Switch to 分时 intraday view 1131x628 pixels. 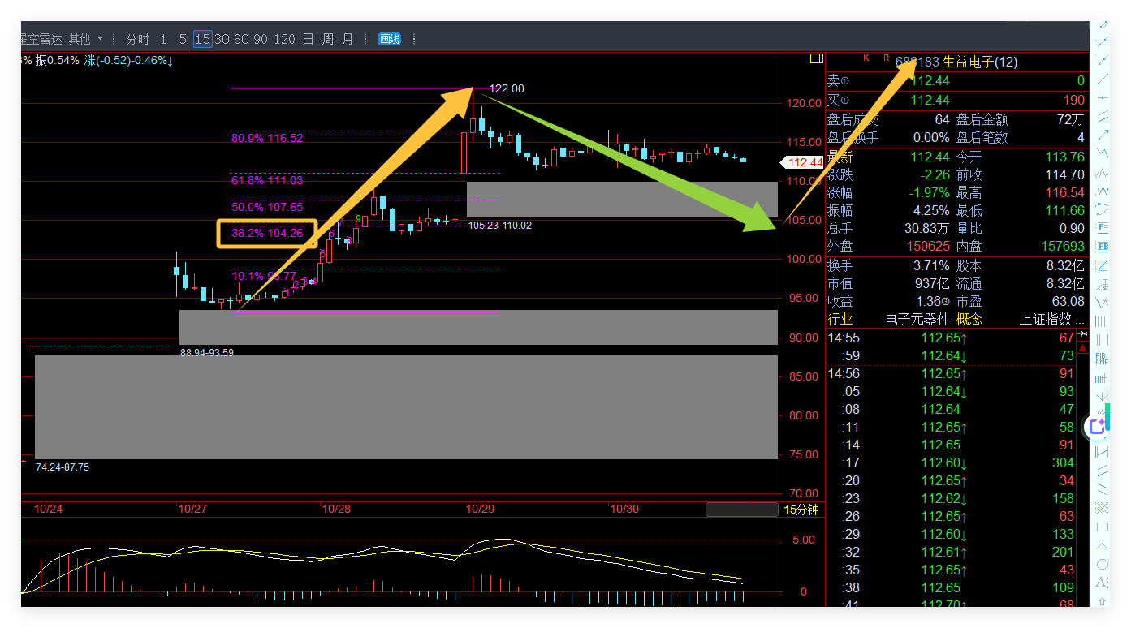(x=138, y=39)
